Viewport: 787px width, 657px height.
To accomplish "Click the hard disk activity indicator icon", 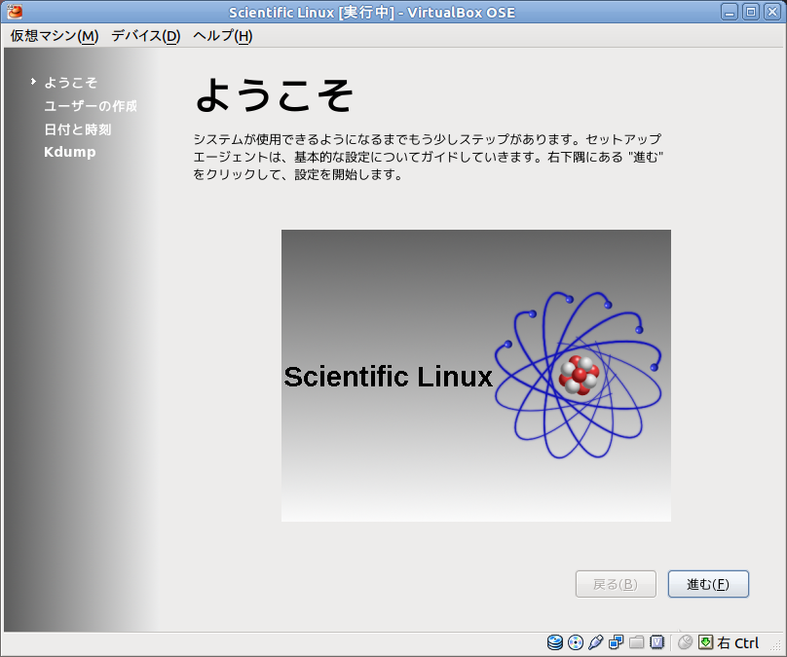I will [554, 642].
